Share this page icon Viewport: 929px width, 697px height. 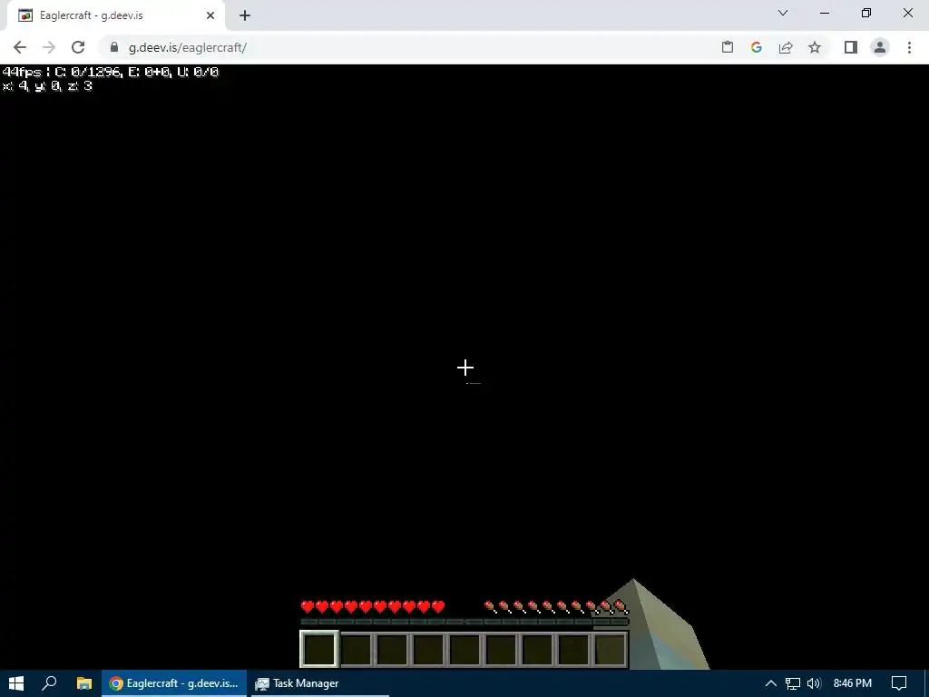[x=786, y=47]
